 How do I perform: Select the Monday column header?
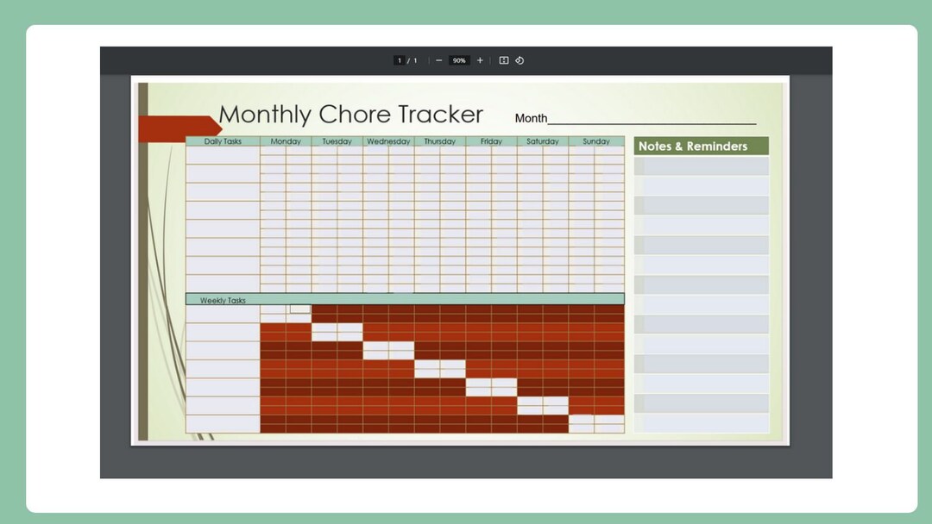coord(286,141)
